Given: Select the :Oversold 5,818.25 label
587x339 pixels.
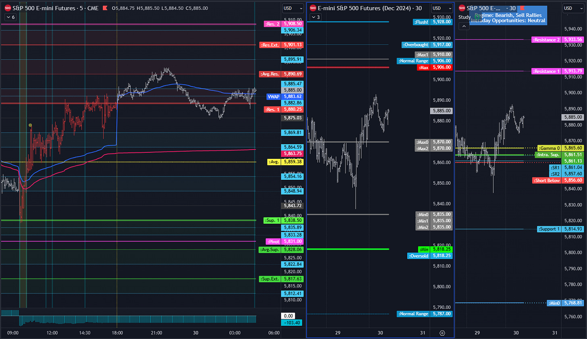Looking at the screenshot, I should [430, 256].
